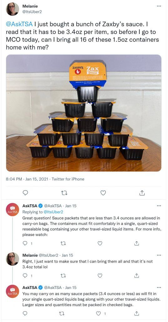This screenshot has width=168, height=322.
Task: Open Melanie's profile picture at top
Action: pos(13,9)
